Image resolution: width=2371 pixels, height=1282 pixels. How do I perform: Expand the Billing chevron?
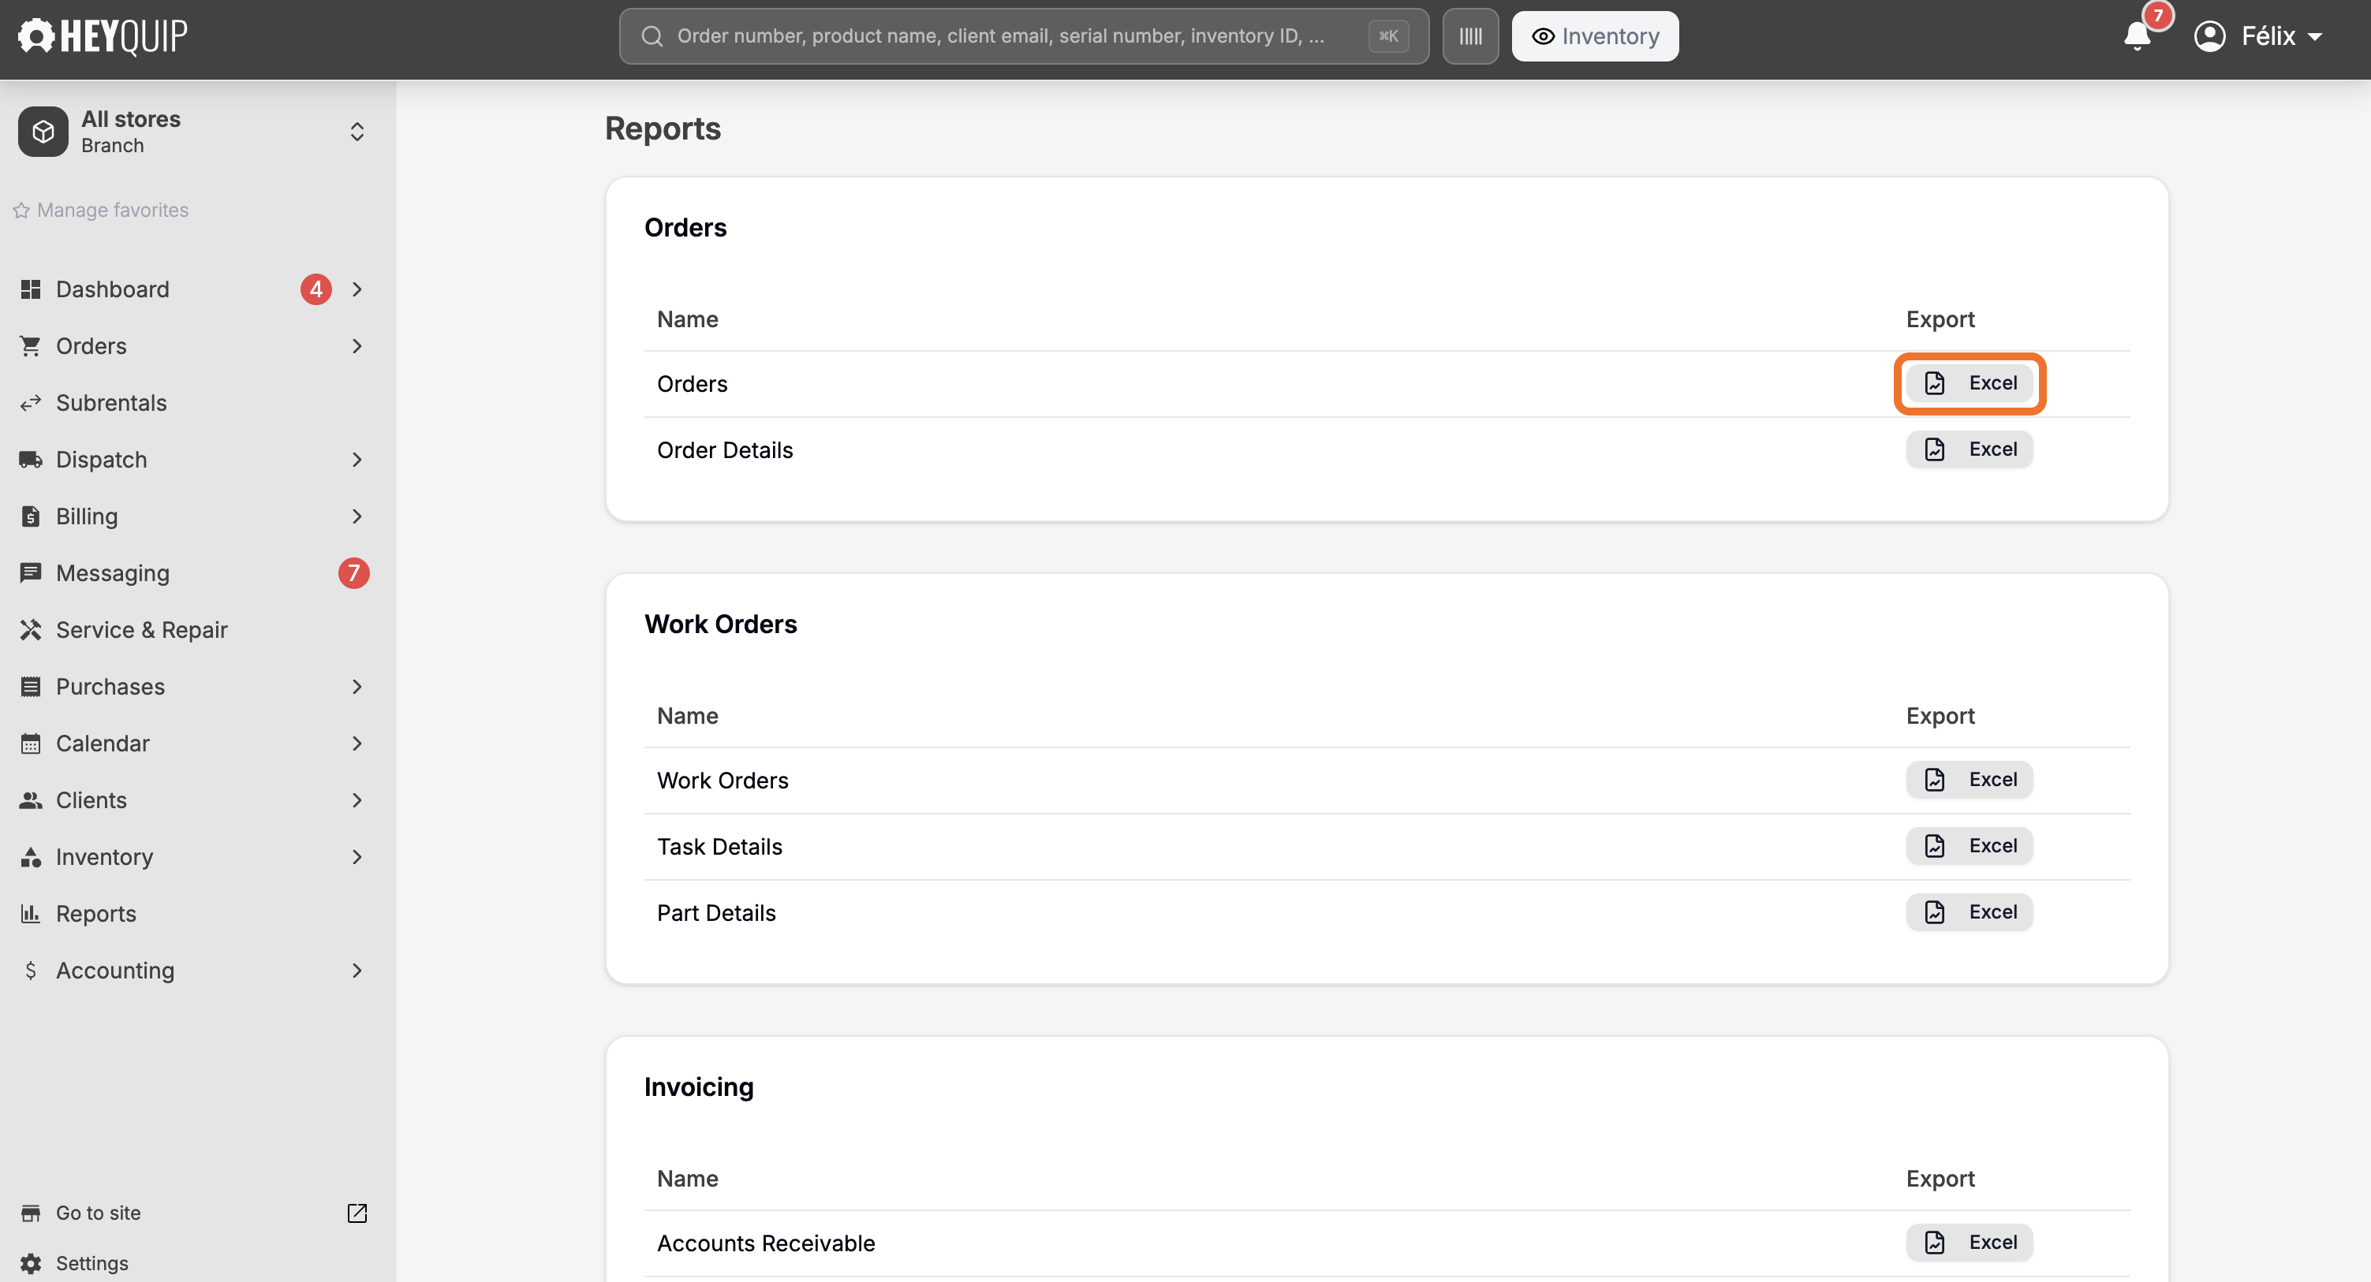357,516
